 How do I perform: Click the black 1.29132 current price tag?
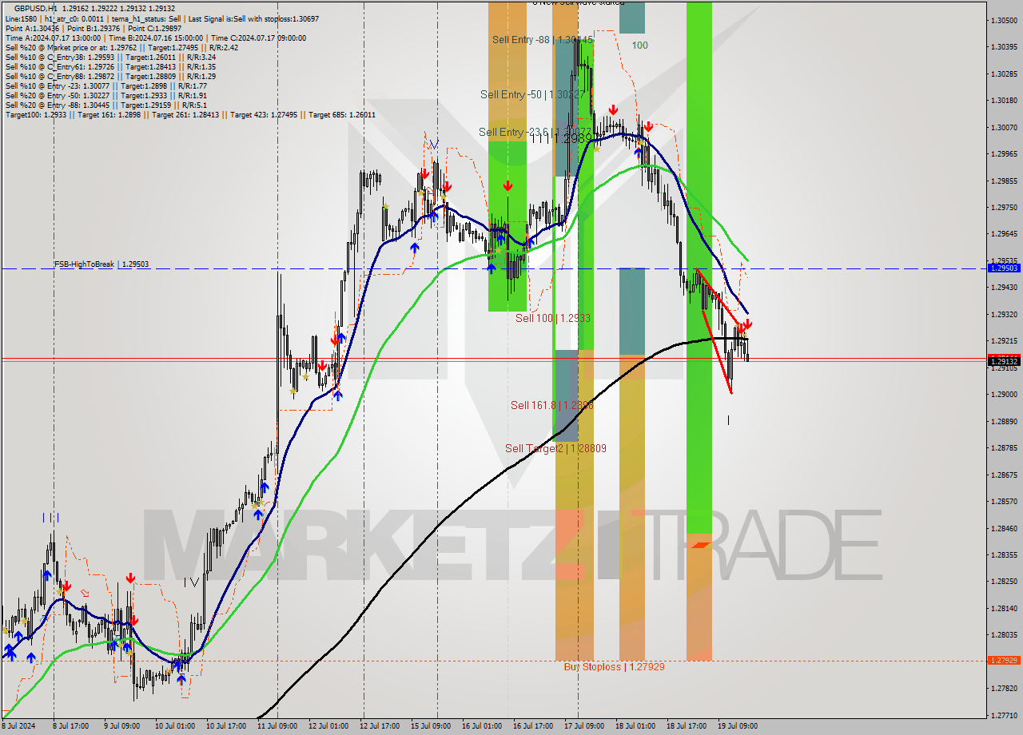pos(1004,361)
